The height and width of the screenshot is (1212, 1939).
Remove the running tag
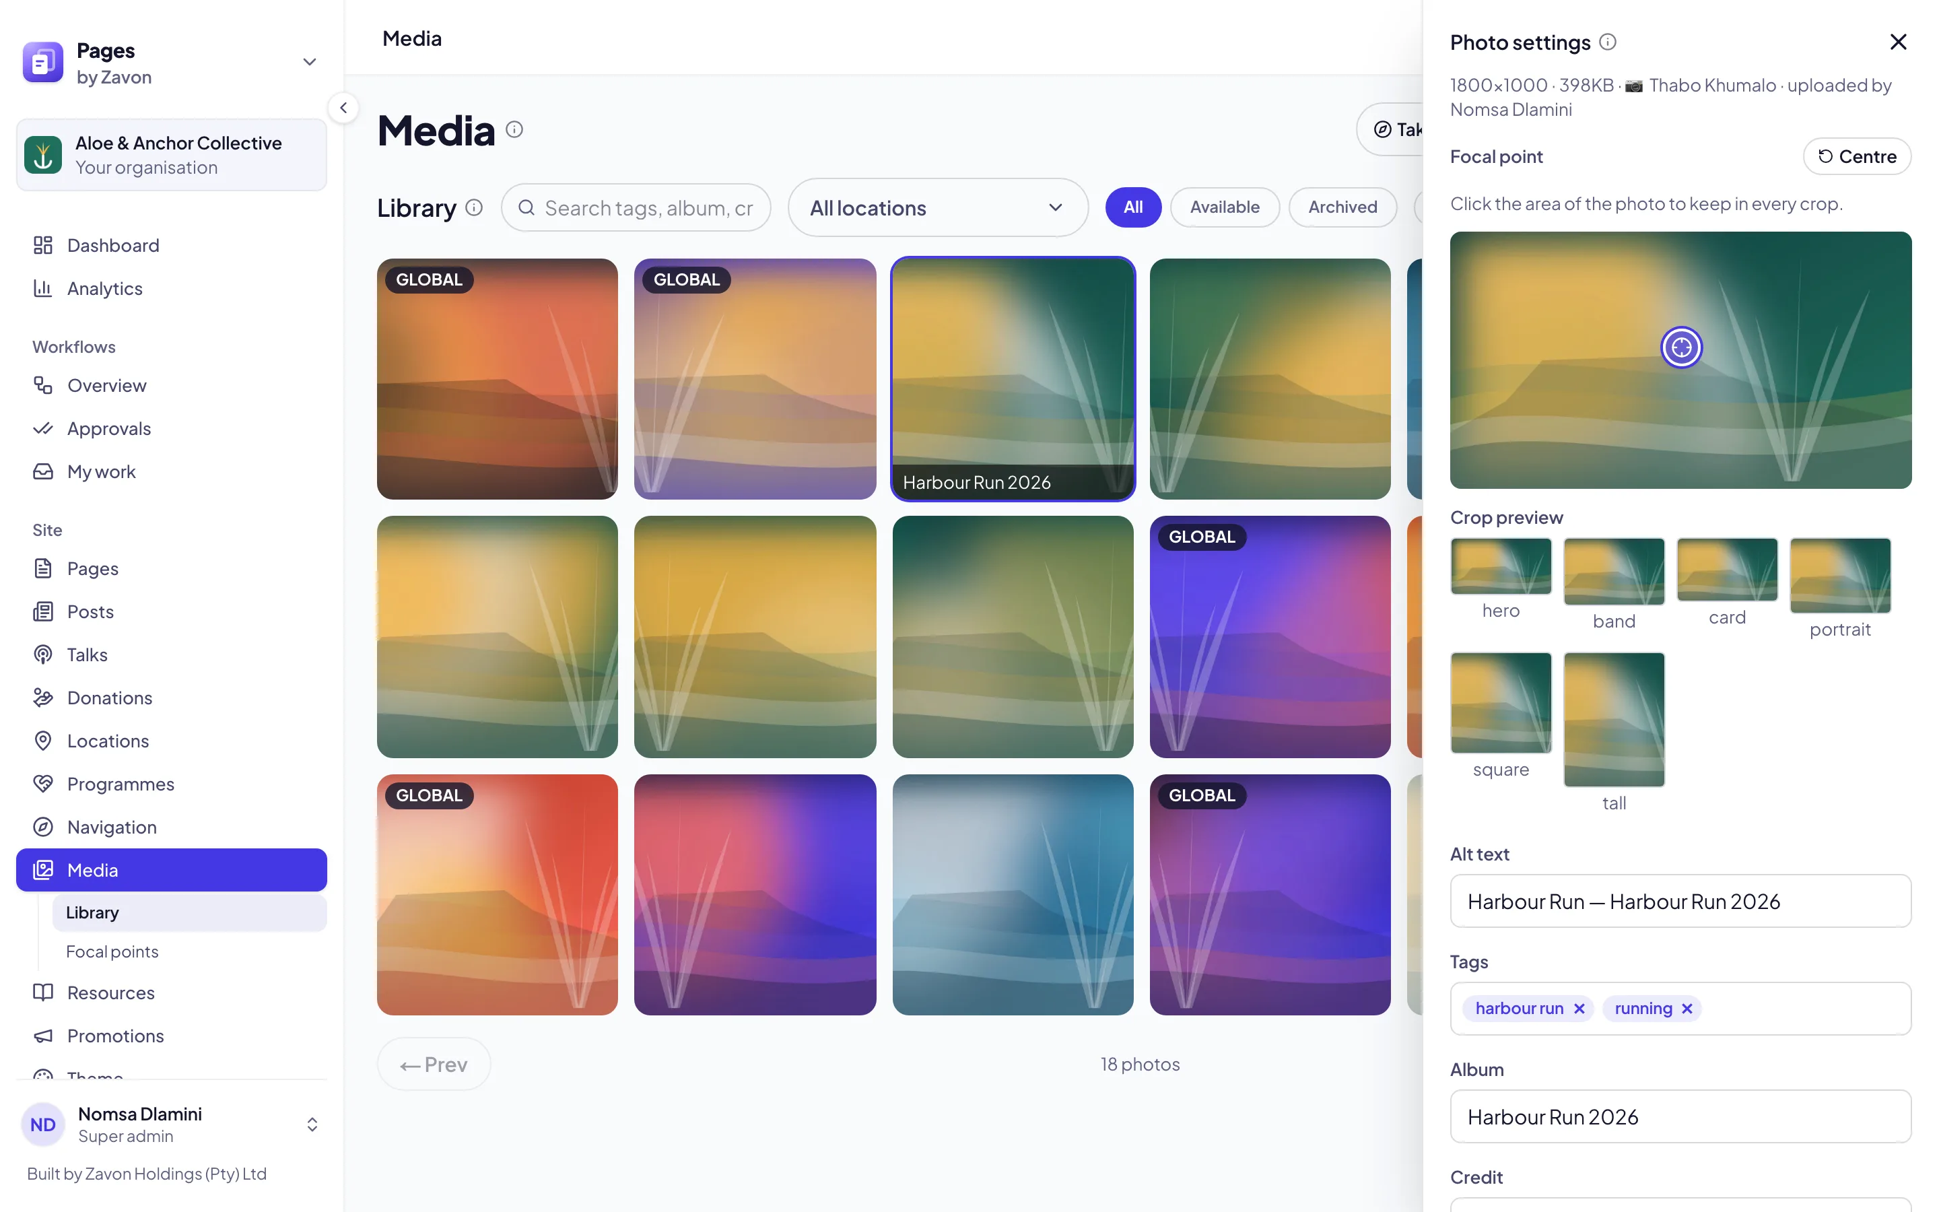pyautogui.click(x=1687, y=1009)
